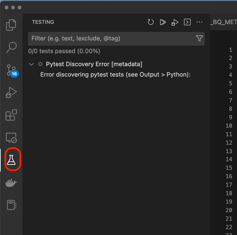237x235 pixels.
Task: Click the test filter text field
Action: pyautogui.click(x=116, y=39)
